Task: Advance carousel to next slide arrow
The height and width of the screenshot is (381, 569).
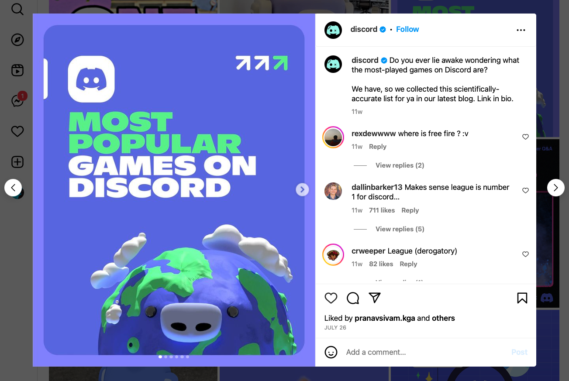Action: (302, 189)
